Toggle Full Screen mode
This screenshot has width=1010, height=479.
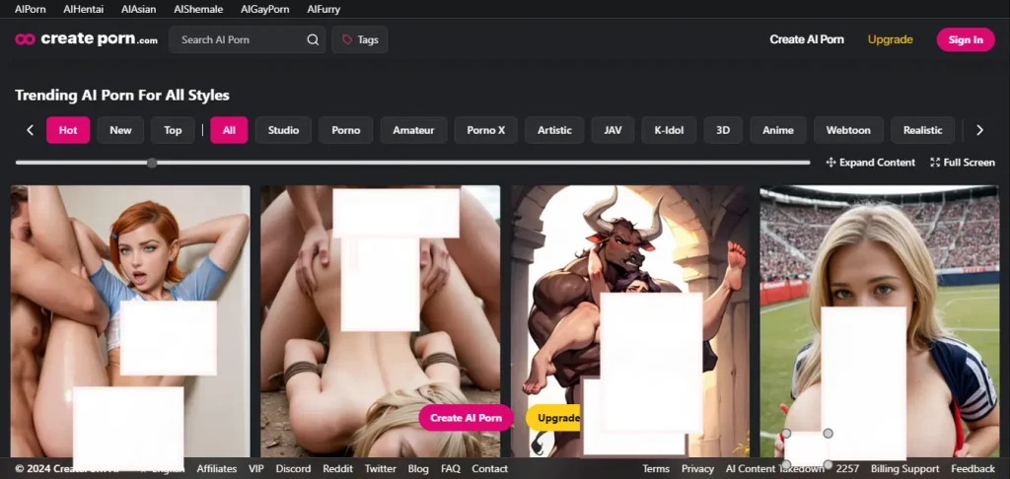pos(963,163)
